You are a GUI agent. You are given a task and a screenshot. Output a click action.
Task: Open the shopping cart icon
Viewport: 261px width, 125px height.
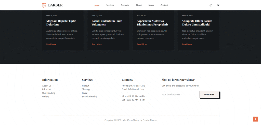point(218,5)
